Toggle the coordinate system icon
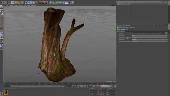The width and height of the screenshot is (170, 96). [36, 2]
